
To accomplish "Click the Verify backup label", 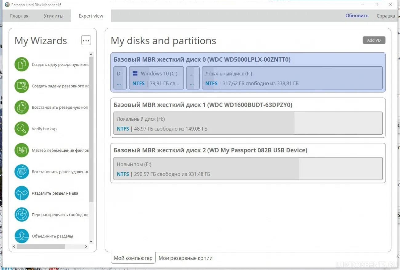I will tap(44, 129).
